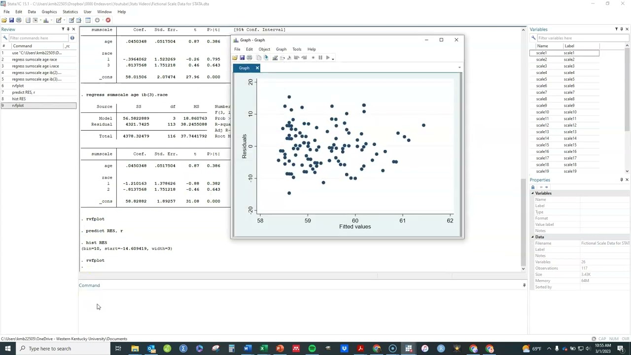Toggle the filter funnel on Review panel
Screen dimensions: 631x355
point(63,29)
